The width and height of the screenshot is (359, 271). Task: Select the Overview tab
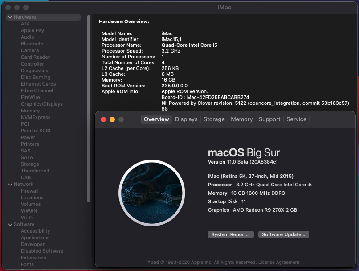click(156, 119)
